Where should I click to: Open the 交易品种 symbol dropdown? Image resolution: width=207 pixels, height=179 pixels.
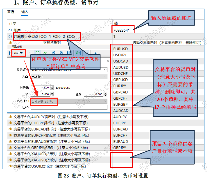coord(105,70)
